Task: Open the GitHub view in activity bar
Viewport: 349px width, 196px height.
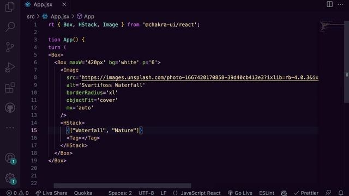Action: tap(10, 108)
